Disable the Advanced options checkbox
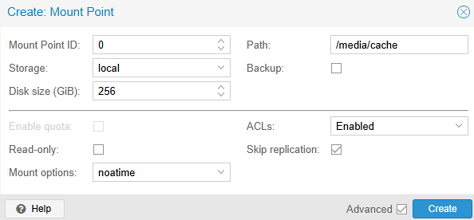474x220 pixels. 401,209
